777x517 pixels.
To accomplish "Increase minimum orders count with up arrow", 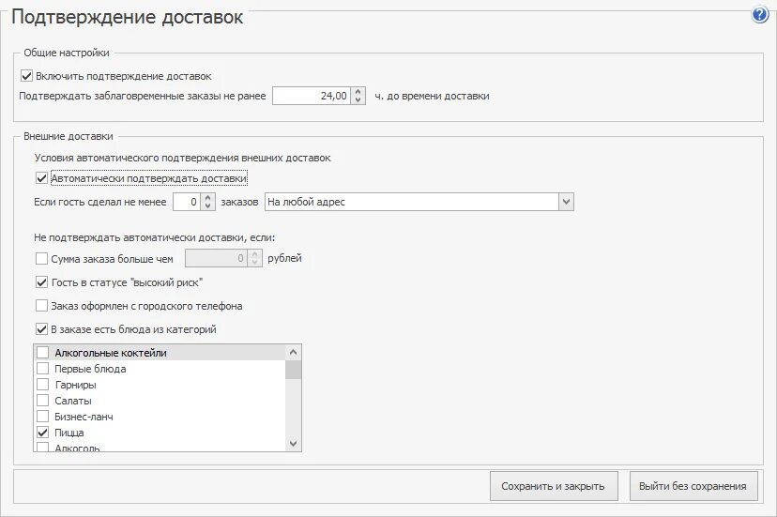I will click(208, 197).
